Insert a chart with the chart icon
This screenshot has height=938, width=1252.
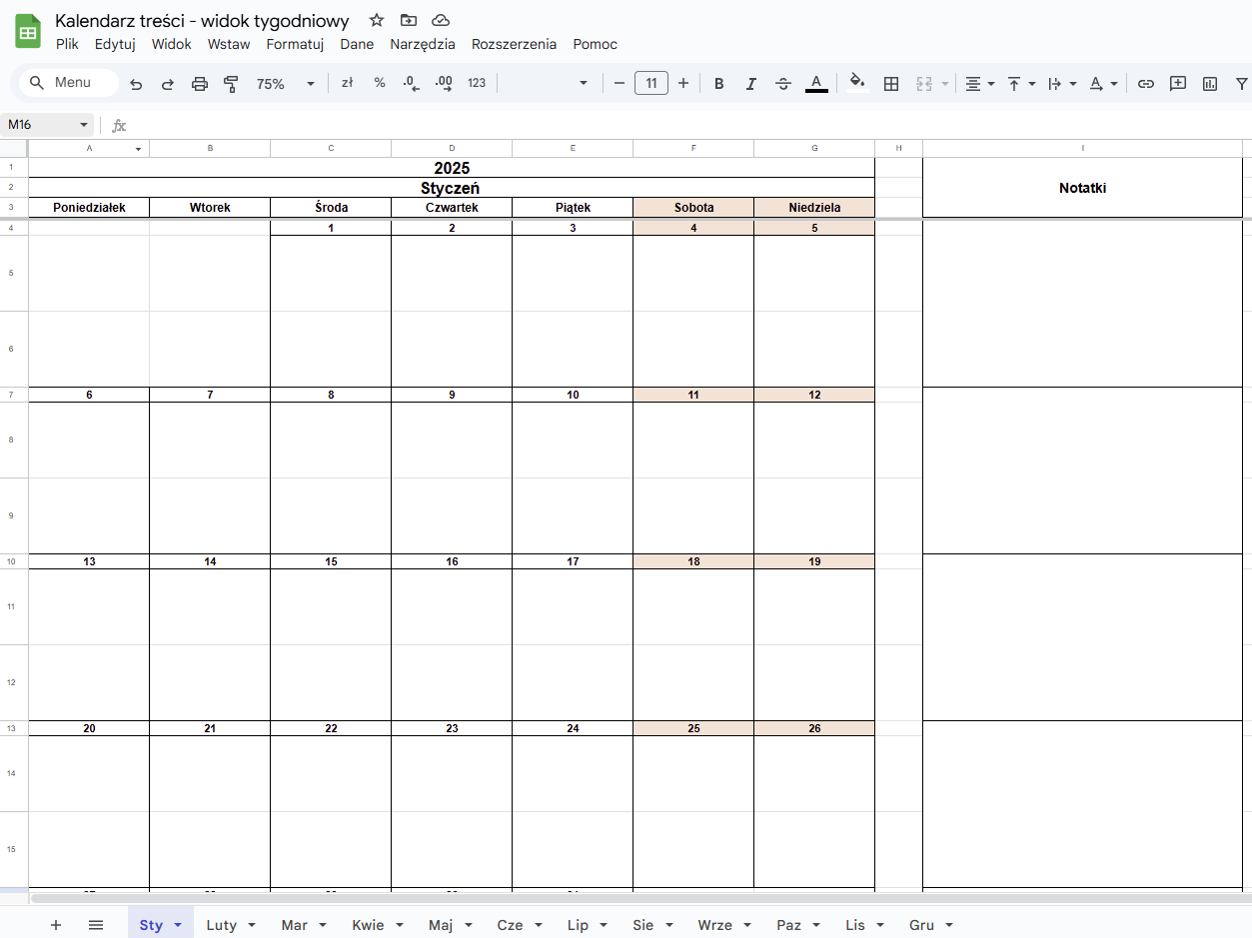point(1210,84)
